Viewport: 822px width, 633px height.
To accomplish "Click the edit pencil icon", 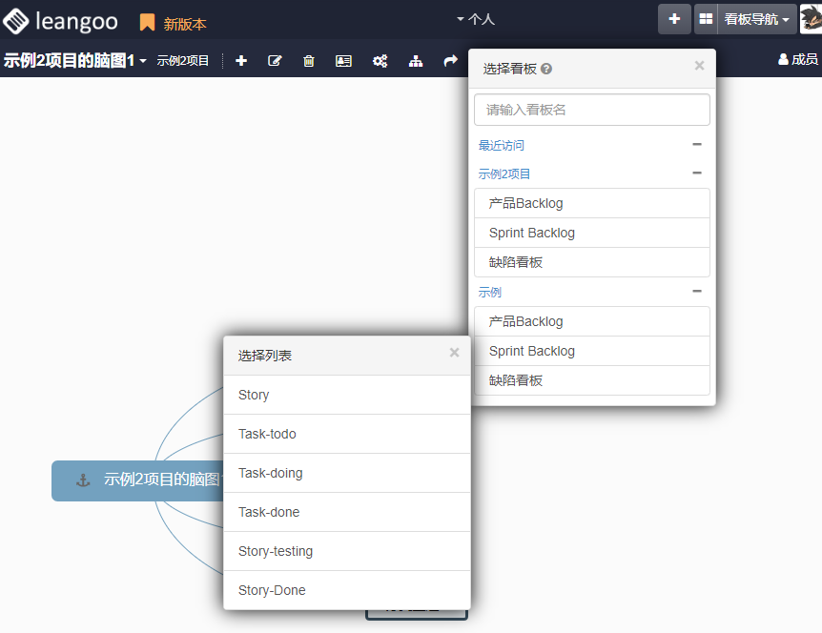I will [275, 61].
